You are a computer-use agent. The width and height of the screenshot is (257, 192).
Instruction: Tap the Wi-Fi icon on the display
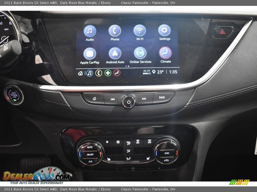pyautogui.click(x=140, y=31)
